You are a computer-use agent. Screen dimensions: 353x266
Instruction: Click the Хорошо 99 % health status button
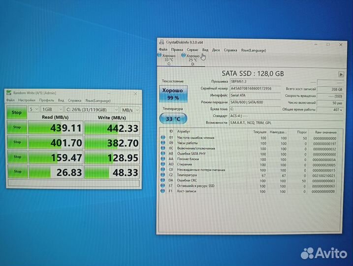(x=173, y=94)
